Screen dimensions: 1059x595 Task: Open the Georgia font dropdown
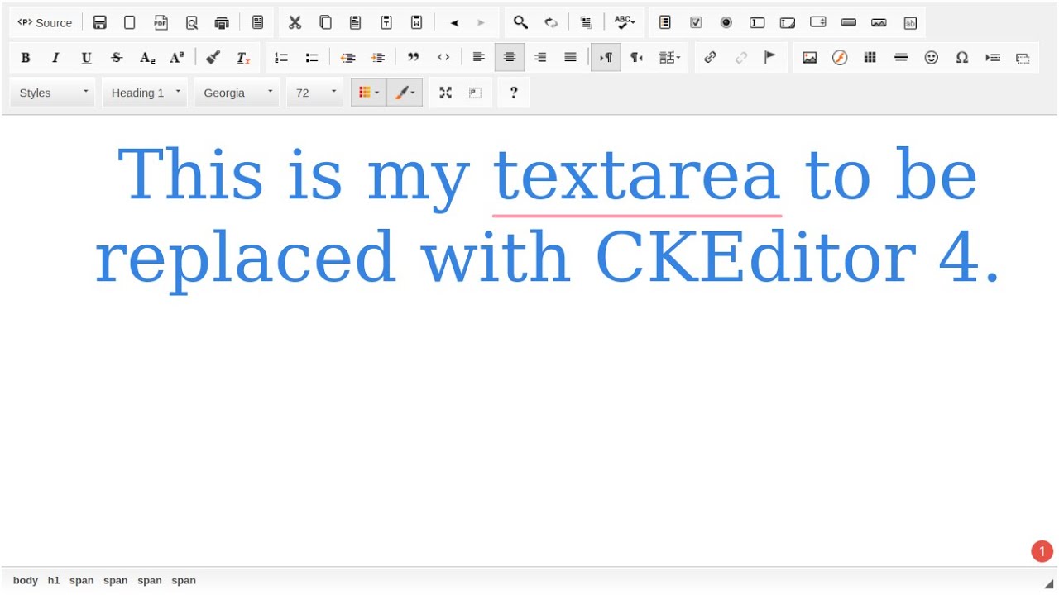click(x=237, y=93)
